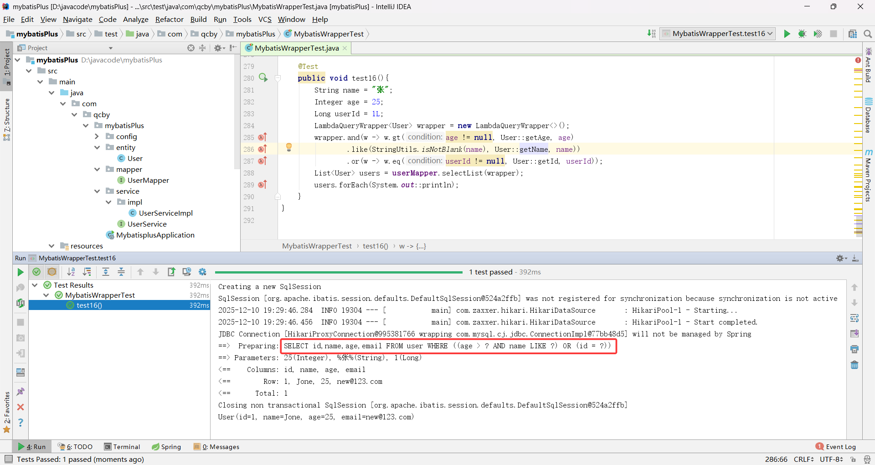Viewport: 875px width, 465px height.
Task: Print console output icon
Action: pos(854,349)
